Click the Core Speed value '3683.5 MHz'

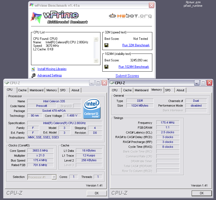coord(40,150)
